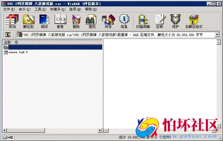Run the Test (测试) archive tool

point(44,21)
